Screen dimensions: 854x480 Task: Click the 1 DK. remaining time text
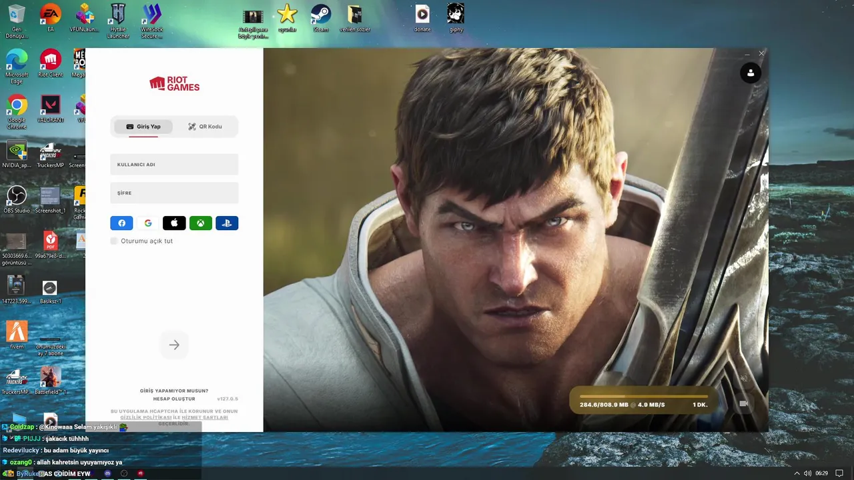(700, 405)
